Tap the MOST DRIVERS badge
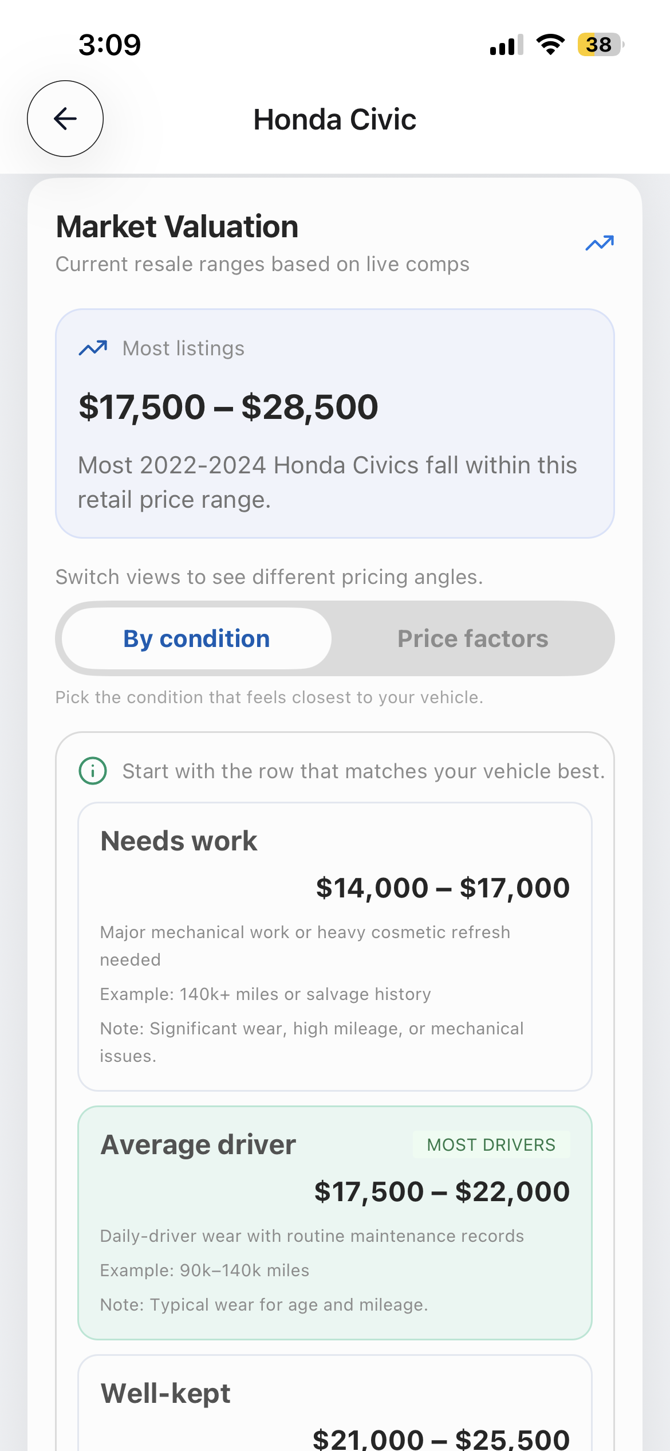 (491, 1144)
